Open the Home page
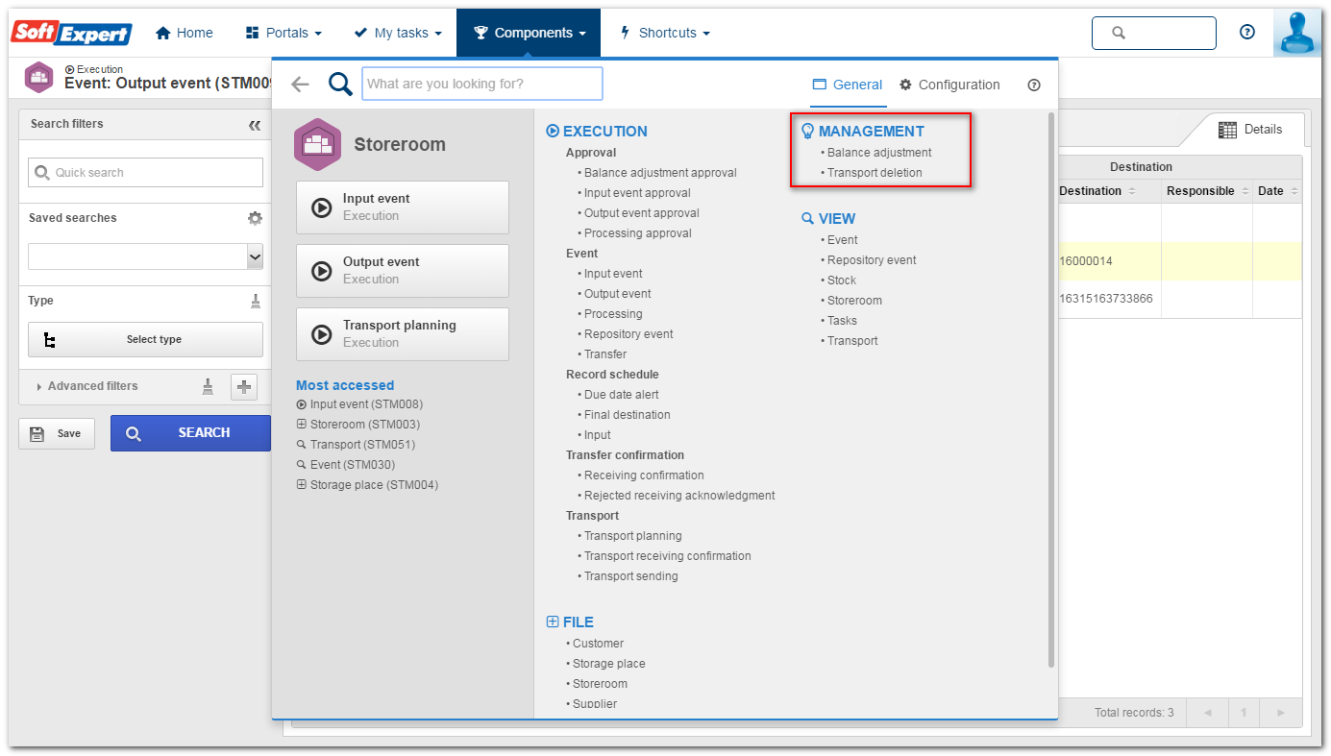Image resolution: width=1331 pixels, height=756 pixels. coord(185,33)
